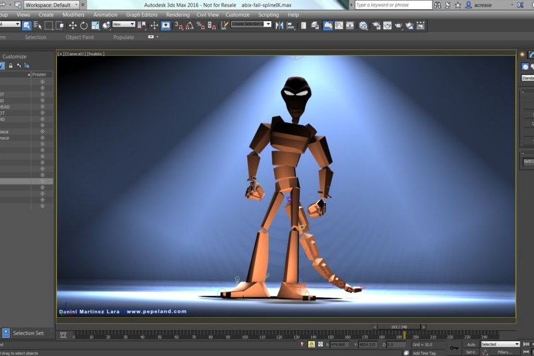Switch to the Object Paint ribbon tab
Image resolution: width=534 pixels, height=356 pixels.
click(x=80, y=37)
